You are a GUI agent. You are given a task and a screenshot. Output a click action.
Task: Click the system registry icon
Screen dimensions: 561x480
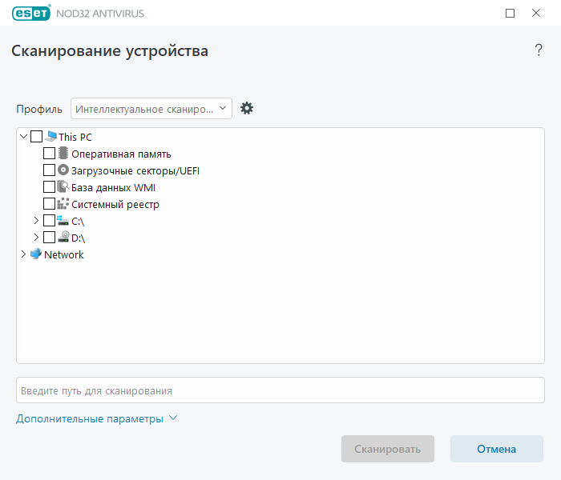(63, 203)
